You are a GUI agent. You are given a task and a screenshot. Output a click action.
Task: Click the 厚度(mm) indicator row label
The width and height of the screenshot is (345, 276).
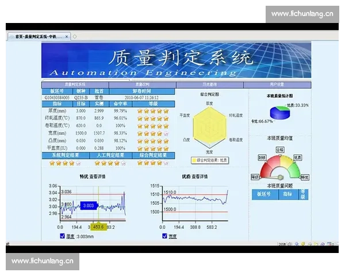click(x=57, y=111)
